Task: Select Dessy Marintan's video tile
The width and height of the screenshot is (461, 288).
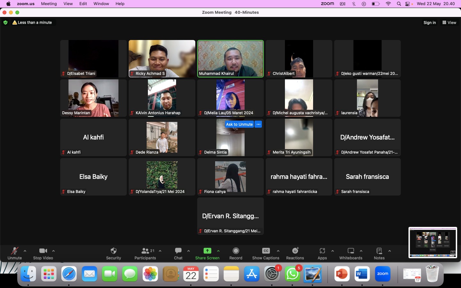Action: (x=93, y=98)
